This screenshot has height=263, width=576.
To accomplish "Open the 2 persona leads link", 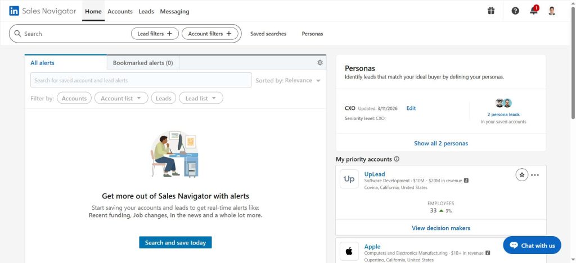I will point(503,114).
